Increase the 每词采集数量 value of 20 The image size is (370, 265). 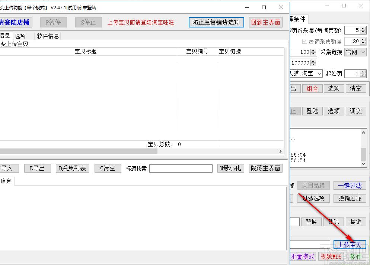(363, 40)
